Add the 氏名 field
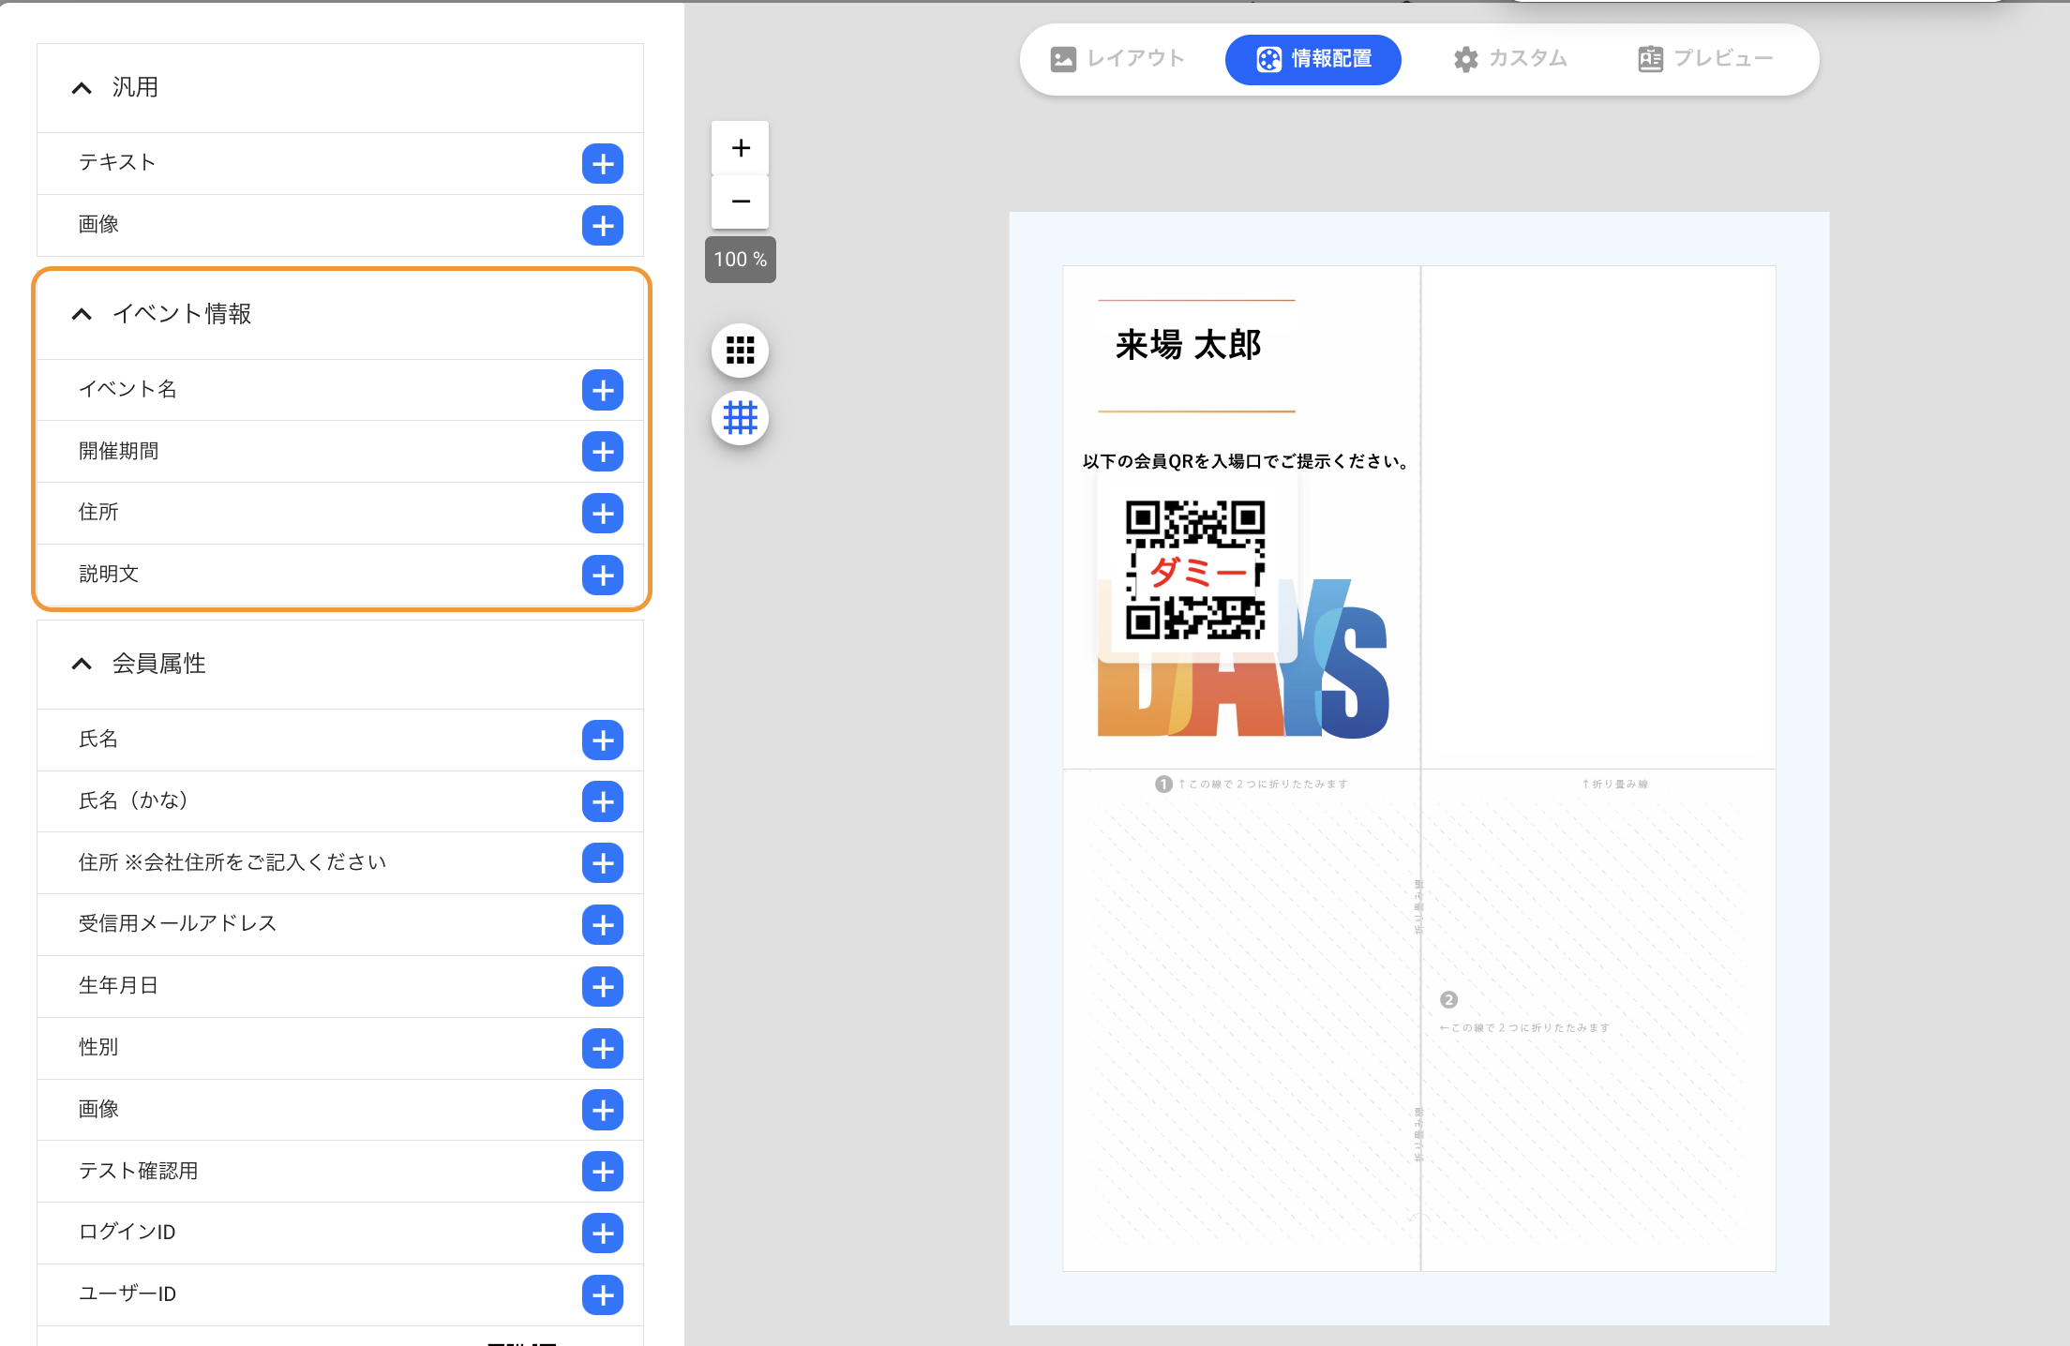The image size is (2070, 1346). [x=603, y=740]
